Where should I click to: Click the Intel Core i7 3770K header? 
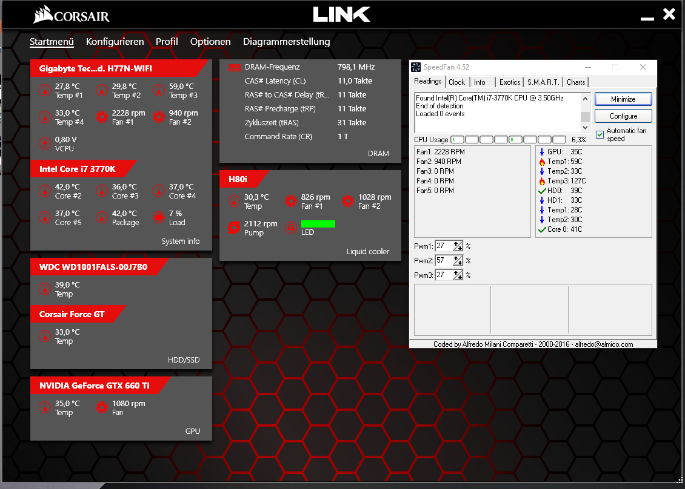tap(83, 169)
